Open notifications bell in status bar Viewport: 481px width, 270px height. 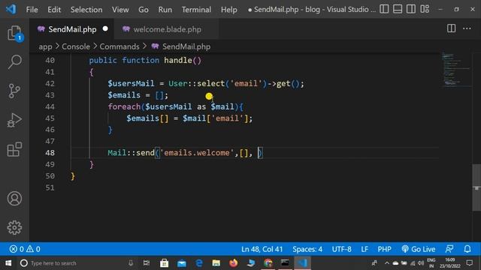tap(467, 249)
